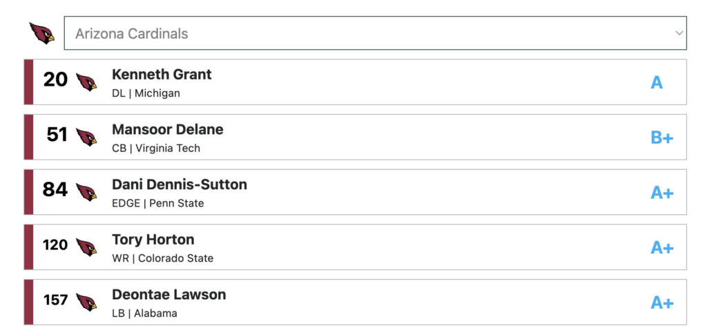This screenshot has height=333, width=707.
Task: Open Mansoor Delane's player name link
Action: pos(168,129)
